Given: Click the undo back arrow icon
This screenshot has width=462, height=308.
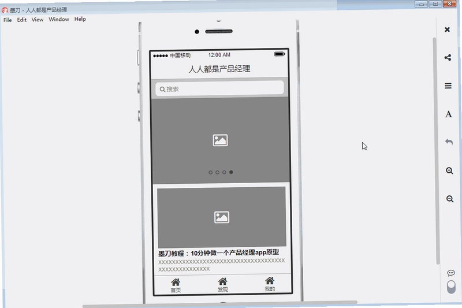Looking at the screenshot, I should click(x=449, y=142).
